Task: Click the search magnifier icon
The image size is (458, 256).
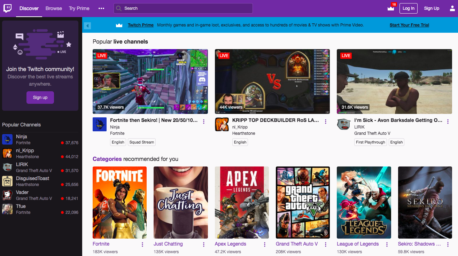Action: pos(119,8)
